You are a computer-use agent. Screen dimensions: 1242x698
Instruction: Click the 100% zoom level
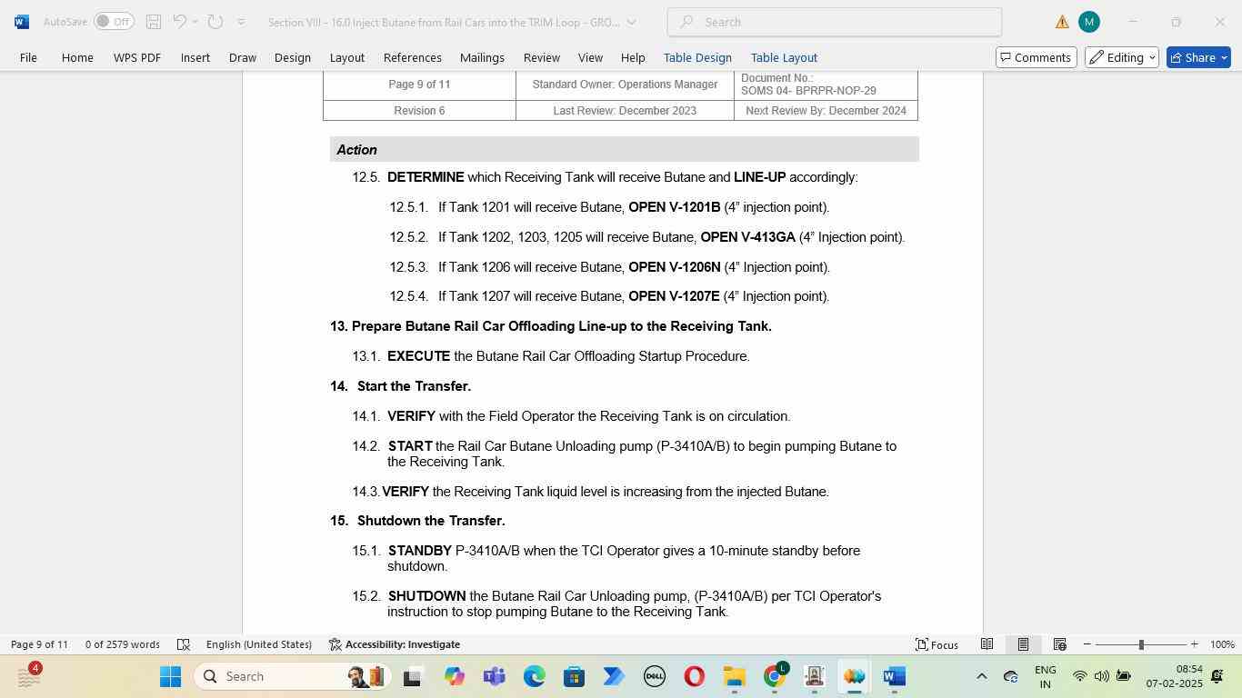click(1222, 644)
